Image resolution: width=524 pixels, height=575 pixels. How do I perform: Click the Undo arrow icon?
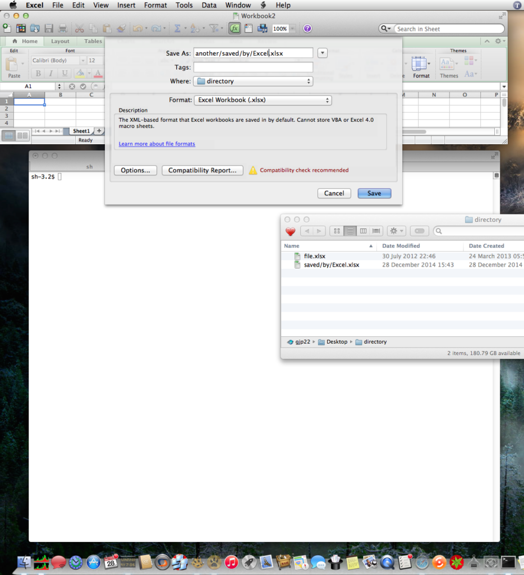coord(138,28)
